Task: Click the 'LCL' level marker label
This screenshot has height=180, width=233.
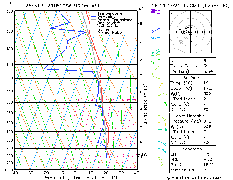Action: (145, 155)
